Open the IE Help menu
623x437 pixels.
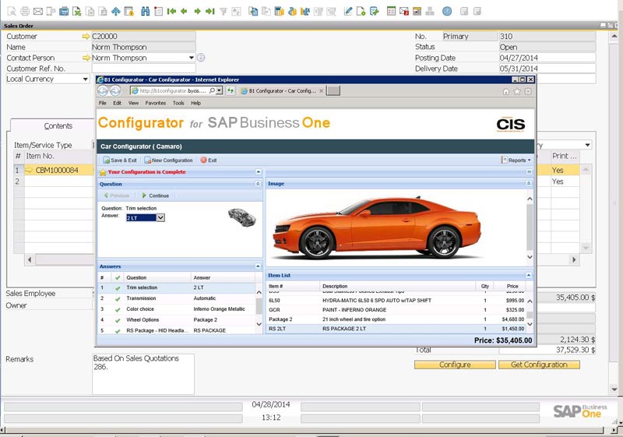[196, 103]
